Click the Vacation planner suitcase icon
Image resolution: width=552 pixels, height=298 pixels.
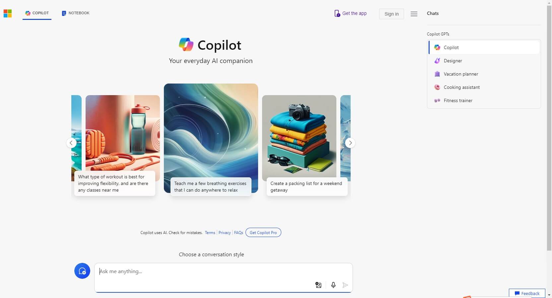pyautogui.click(x=437, y=74)
